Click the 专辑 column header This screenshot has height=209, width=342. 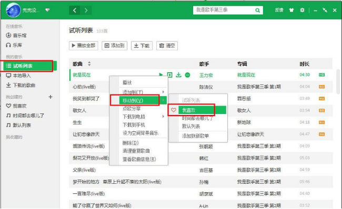click(242, 64)
